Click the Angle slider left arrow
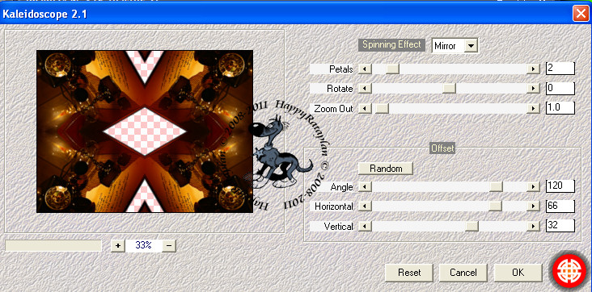Screen dimensions: 592x292 tap(365, 186)
